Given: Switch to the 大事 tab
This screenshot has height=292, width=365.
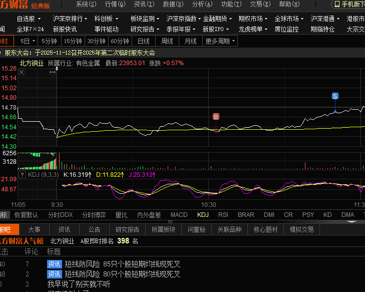Looking at the screenshot, I should [34, 229].
